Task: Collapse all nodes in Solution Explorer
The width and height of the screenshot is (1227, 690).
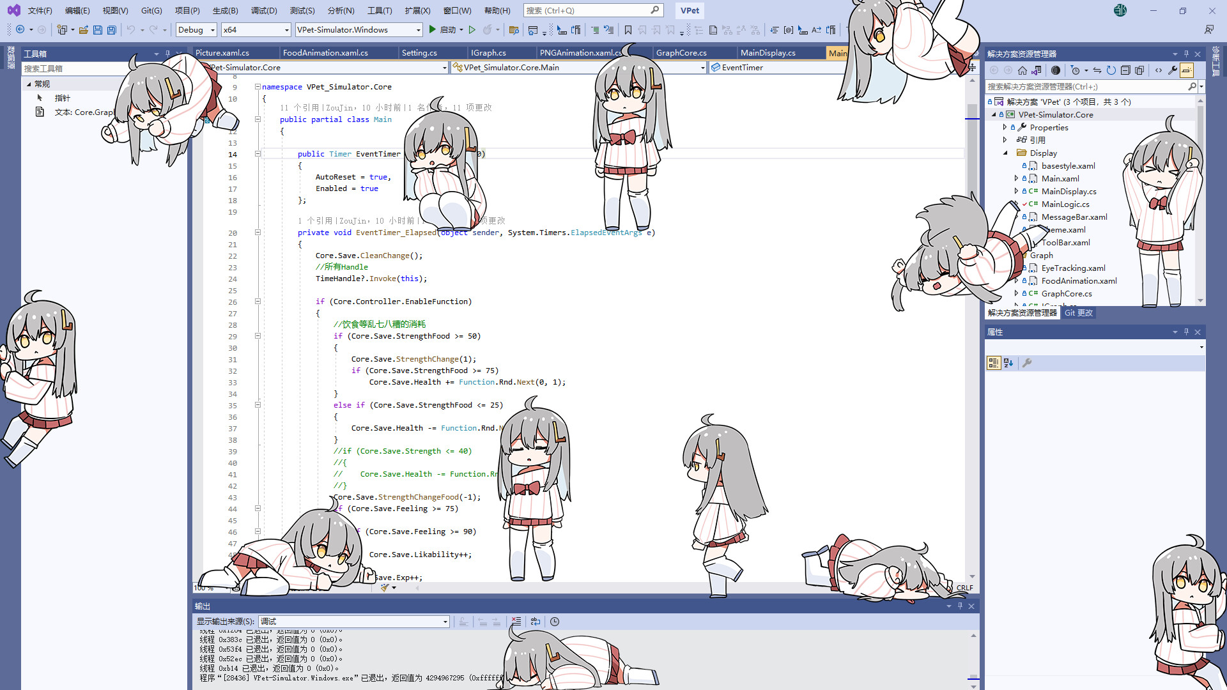Action: pos(1126,70)
